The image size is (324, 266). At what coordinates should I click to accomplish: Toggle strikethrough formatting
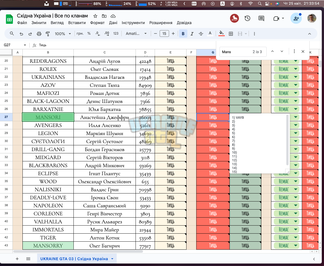(x=201, y=34)
